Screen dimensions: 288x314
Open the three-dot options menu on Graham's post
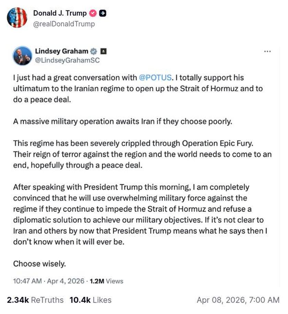pyautogui.click(x=267, y=51)
